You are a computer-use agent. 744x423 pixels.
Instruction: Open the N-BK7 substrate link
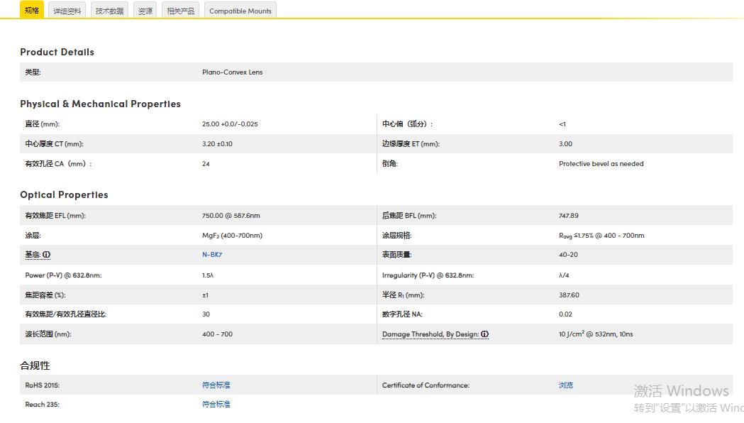coord(212,255)
